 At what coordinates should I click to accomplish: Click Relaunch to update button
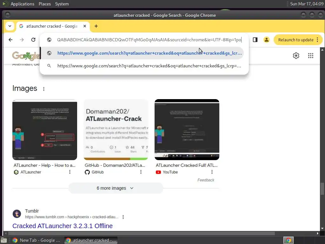295,40
